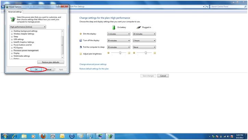This screenshot has height=140, width=248.
Task: Click the settings list scroll up arrow
Action: tap(62, 31)
